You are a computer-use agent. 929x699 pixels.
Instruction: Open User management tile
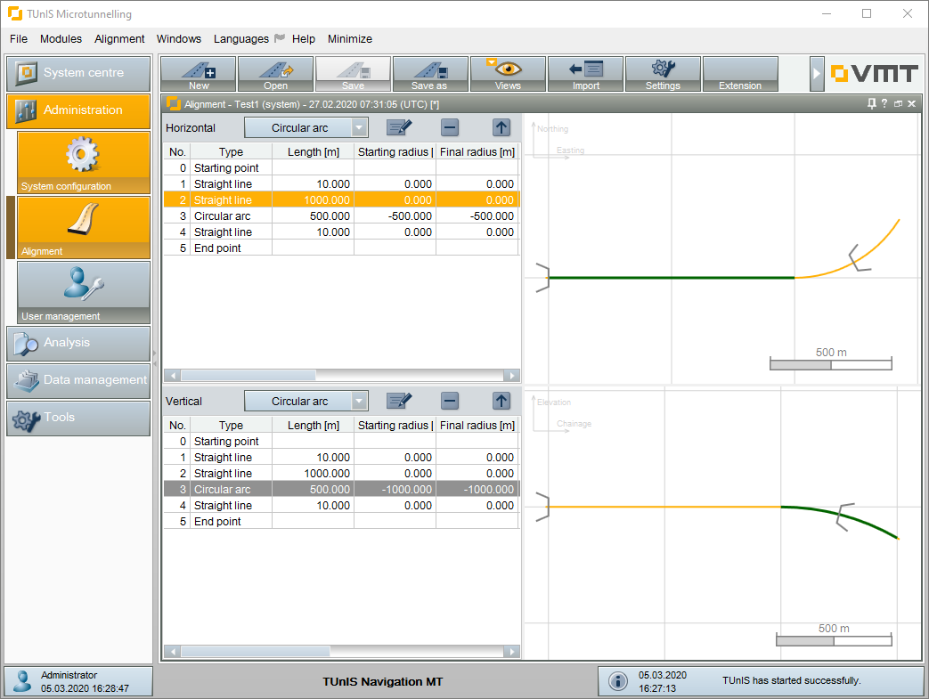coord(84,293)
